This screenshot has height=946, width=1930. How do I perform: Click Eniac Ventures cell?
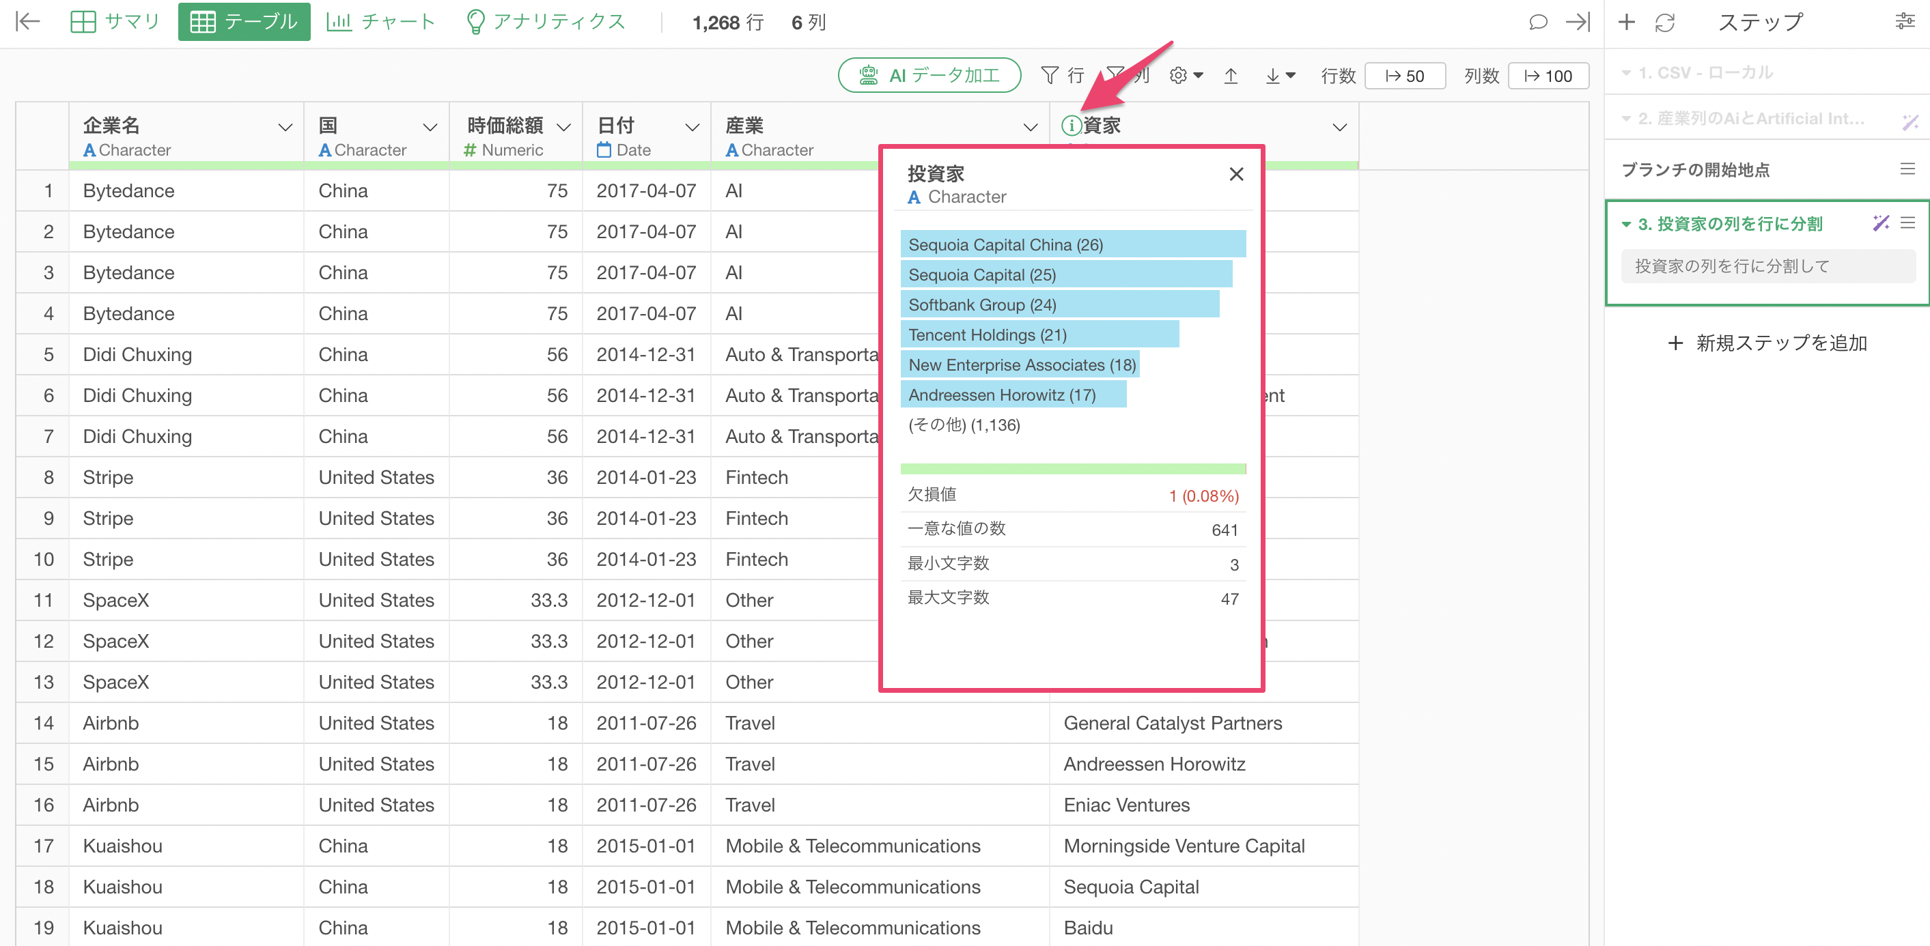(1203, 805)
